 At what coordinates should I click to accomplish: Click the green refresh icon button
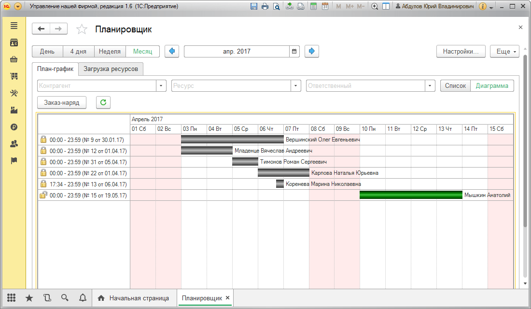[103, 102]
